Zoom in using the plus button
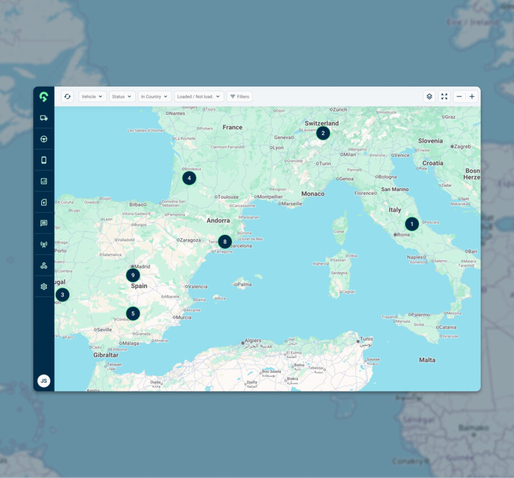 click(472, 96)
